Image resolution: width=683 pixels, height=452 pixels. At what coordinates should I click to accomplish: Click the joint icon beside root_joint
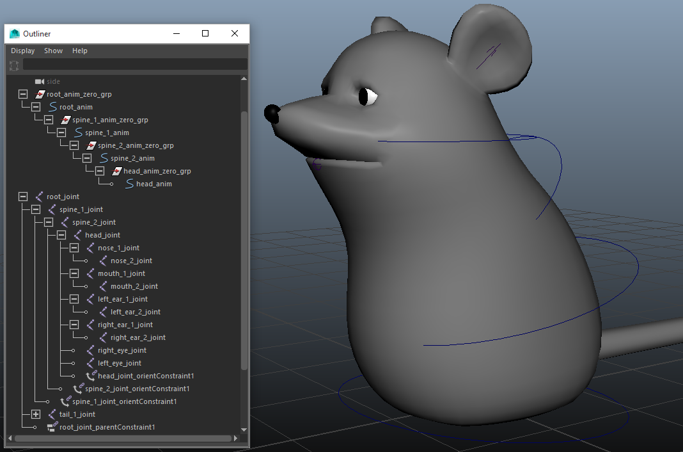[40, 197]
